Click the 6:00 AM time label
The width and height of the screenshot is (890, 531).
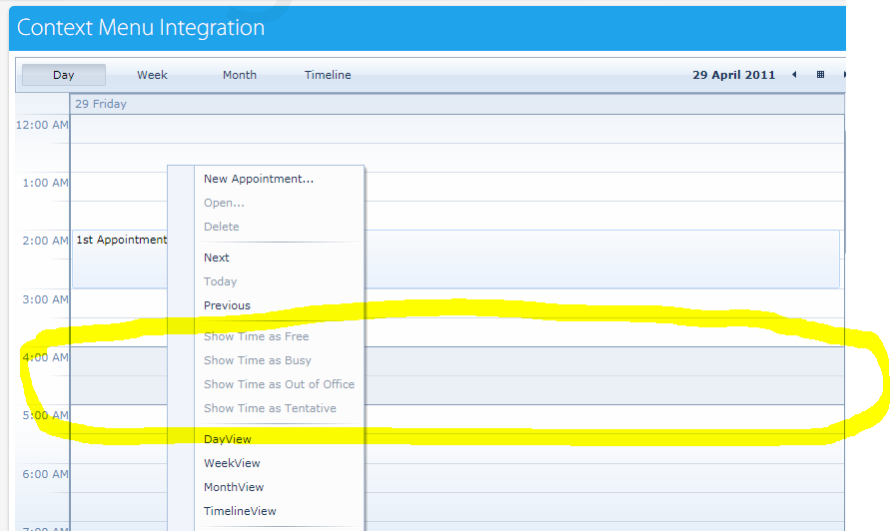click(45, 474)
